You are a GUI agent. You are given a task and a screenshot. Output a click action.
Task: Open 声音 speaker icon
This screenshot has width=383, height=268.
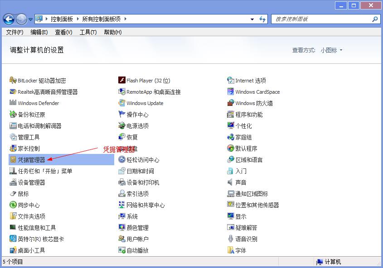coord(231,182)
